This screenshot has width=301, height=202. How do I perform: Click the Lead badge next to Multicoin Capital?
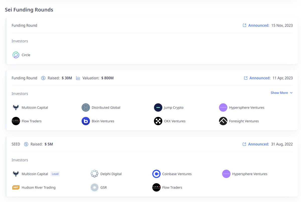[55, 174]
